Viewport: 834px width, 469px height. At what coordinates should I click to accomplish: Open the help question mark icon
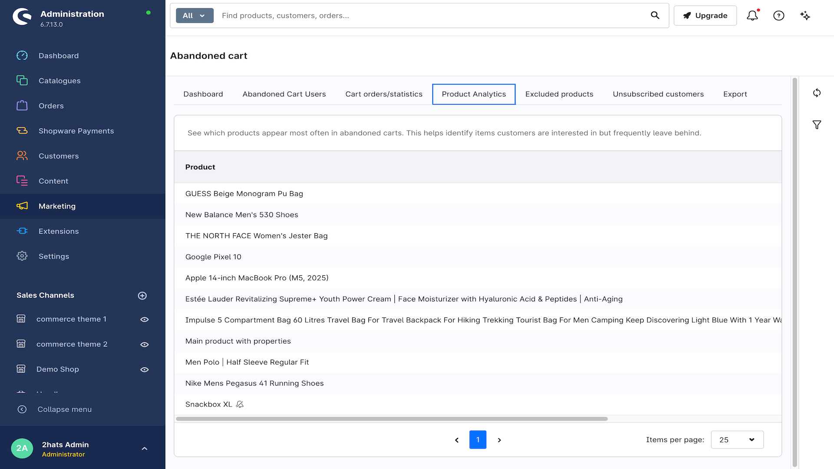coord(779,16)
